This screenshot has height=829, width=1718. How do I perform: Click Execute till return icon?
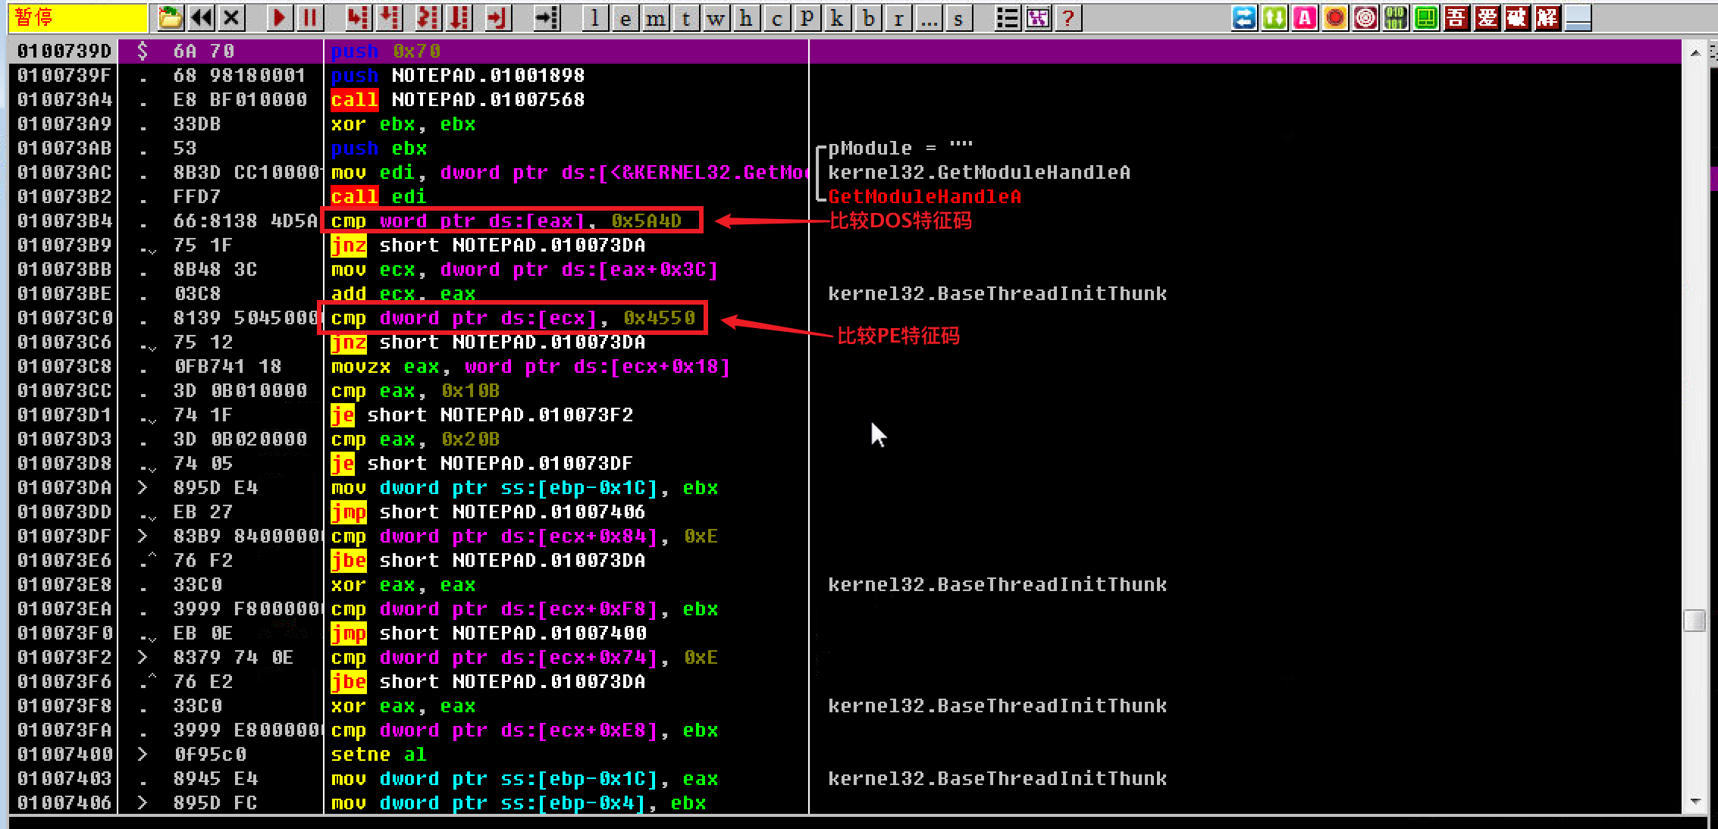click(497, 17)
